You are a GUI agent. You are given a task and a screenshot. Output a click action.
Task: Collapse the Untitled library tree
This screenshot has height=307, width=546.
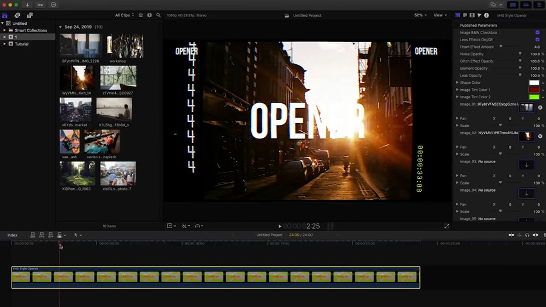[x=2, y=23]
